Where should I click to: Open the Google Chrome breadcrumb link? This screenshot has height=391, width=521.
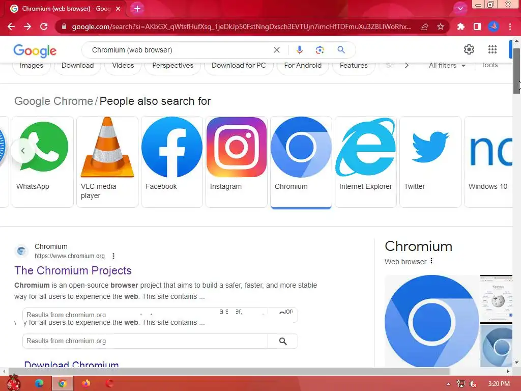pos(53,101)
